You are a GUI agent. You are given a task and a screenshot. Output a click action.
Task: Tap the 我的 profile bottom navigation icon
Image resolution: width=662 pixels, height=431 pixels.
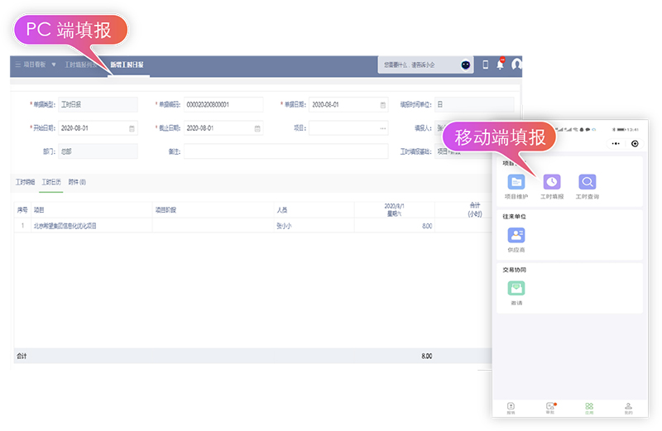tap(628, 408)
